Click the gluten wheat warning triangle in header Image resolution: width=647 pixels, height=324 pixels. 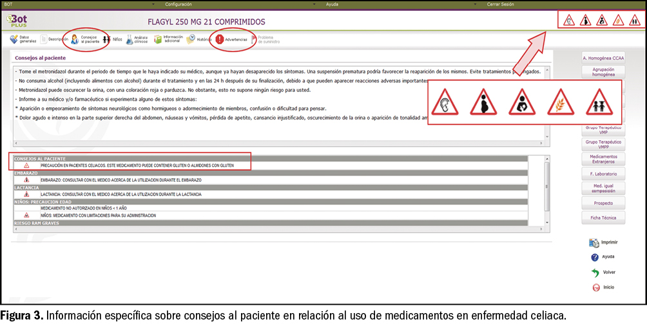pos(617,21)
